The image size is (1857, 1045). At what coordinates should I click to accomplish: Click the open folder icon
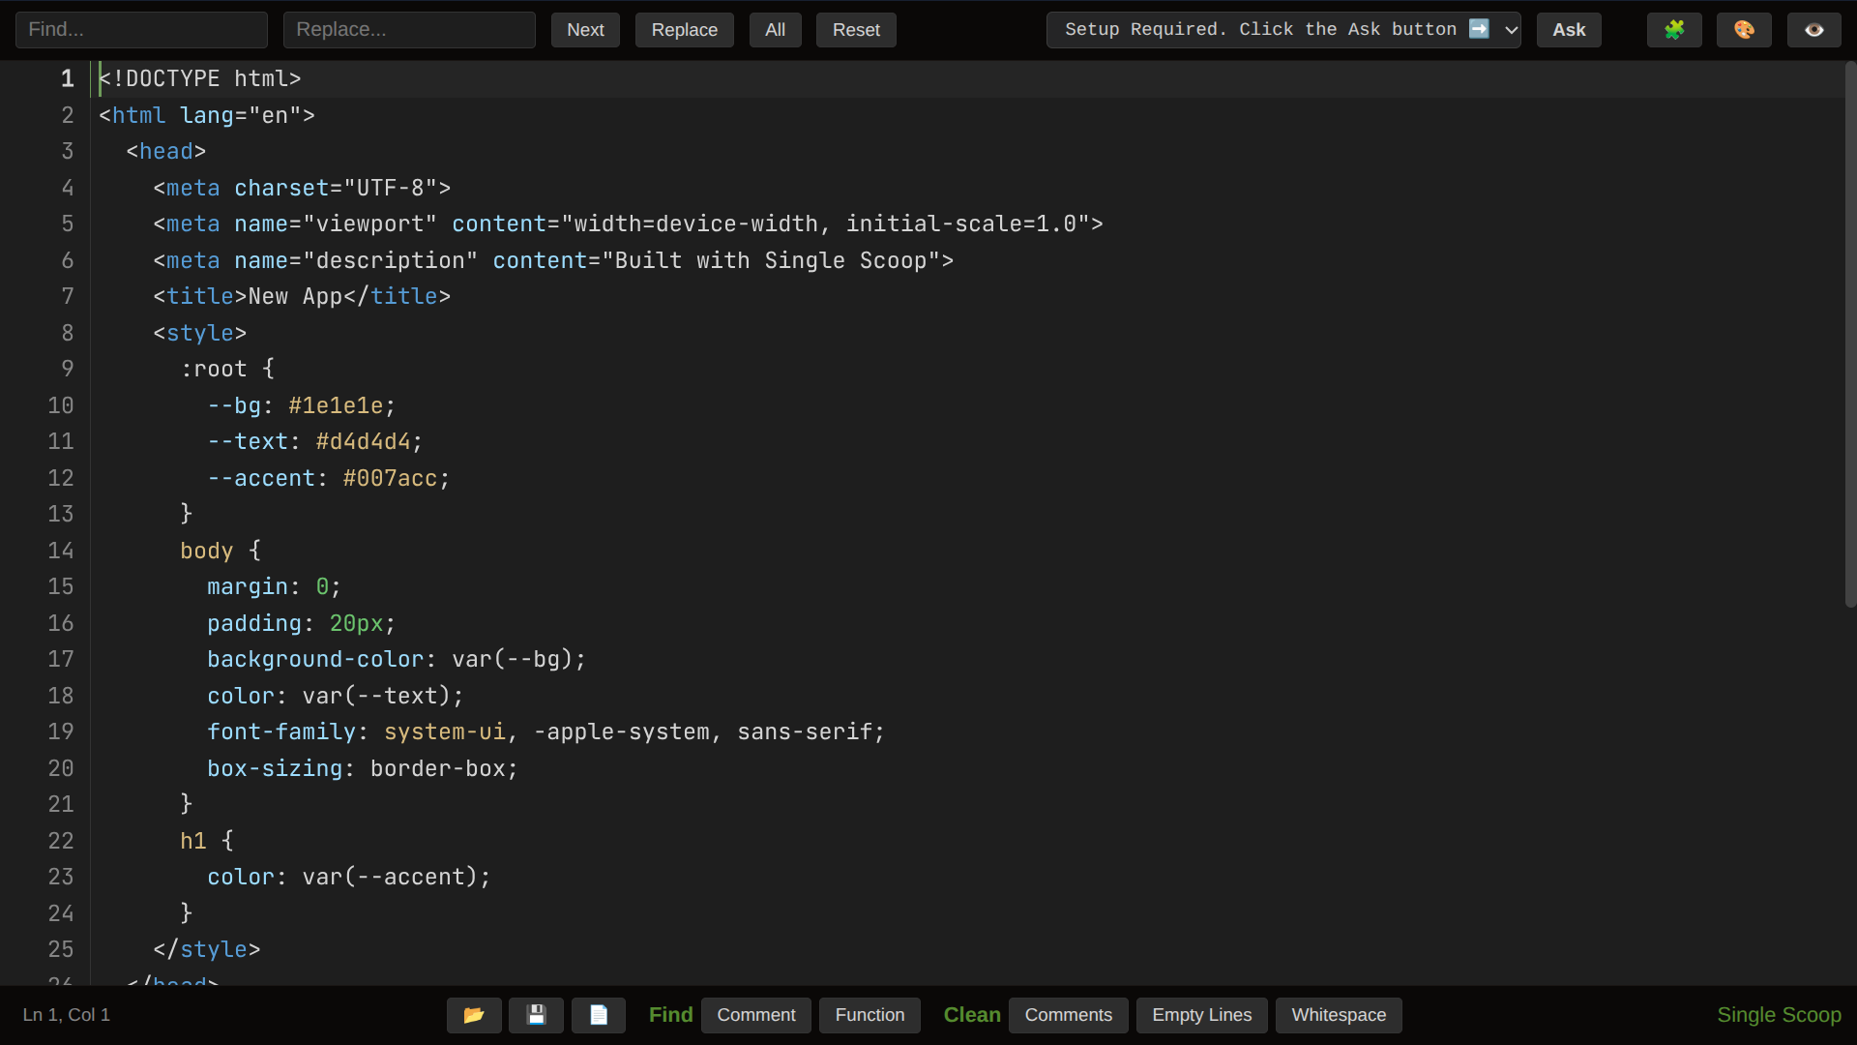click(x=474, y=1015)
